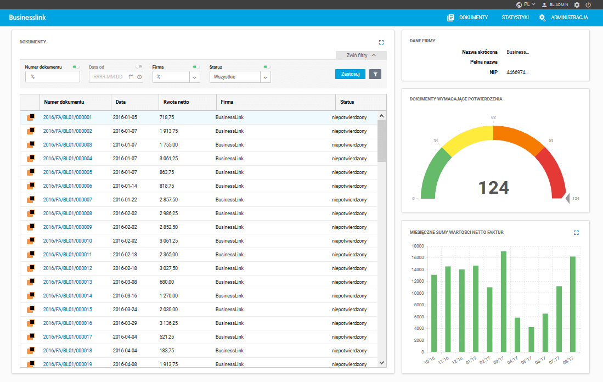This screenshot has width=603, height=382.
Task: Click the documents table scrollbar thumb
Action: pos(381,141)
